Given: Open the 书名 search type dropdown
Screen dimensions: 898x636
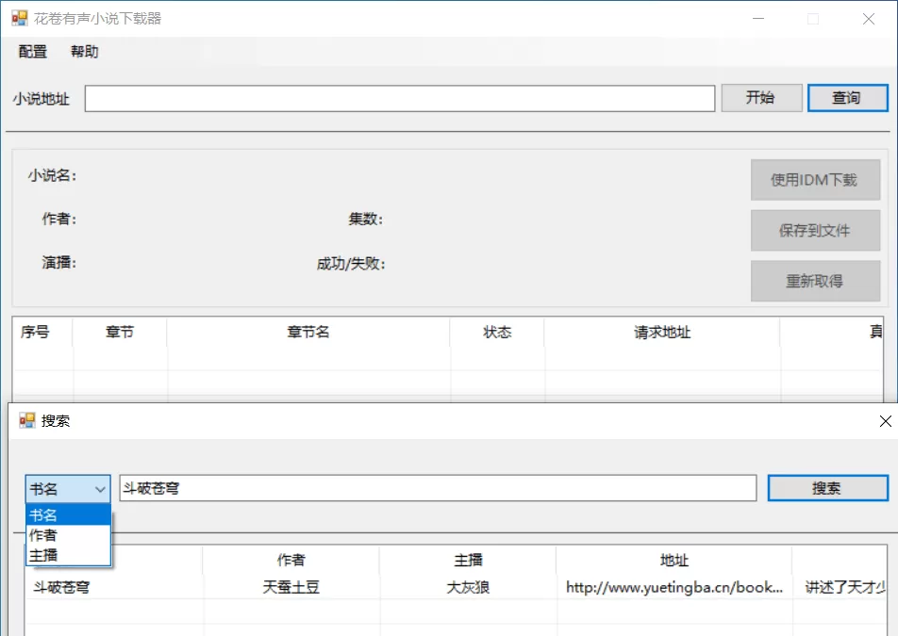Looking at the screenshot, I should [x=68, y=489].
